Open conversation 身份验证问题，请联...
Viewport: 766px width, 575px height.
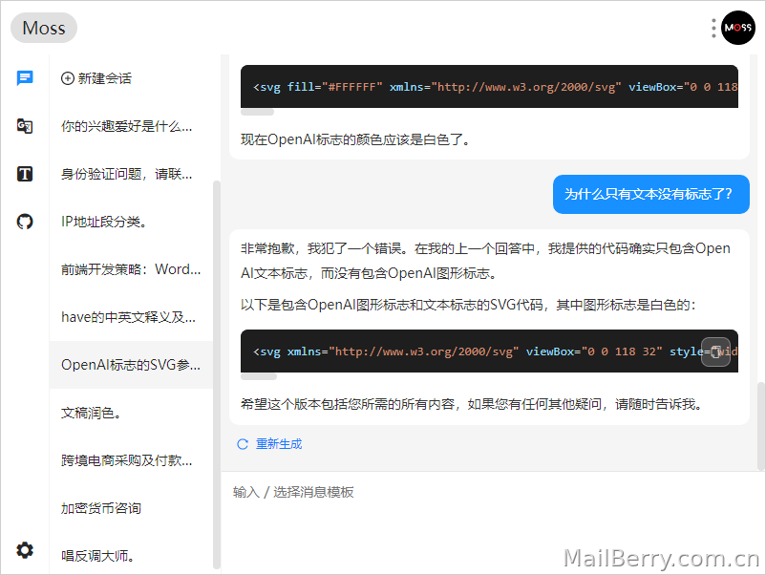[x=131, y=174]
